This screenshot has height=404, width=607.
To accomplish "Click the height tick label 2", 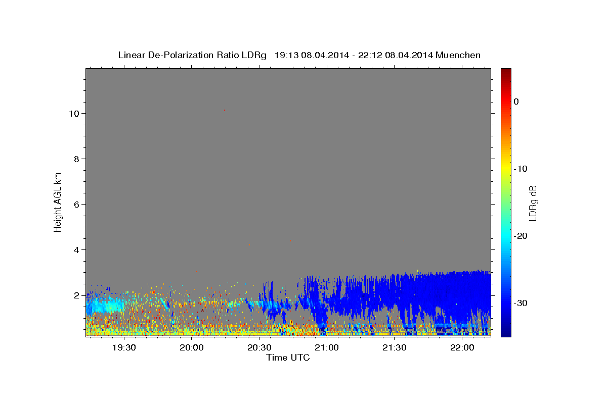I will click(x=76, y=295).
